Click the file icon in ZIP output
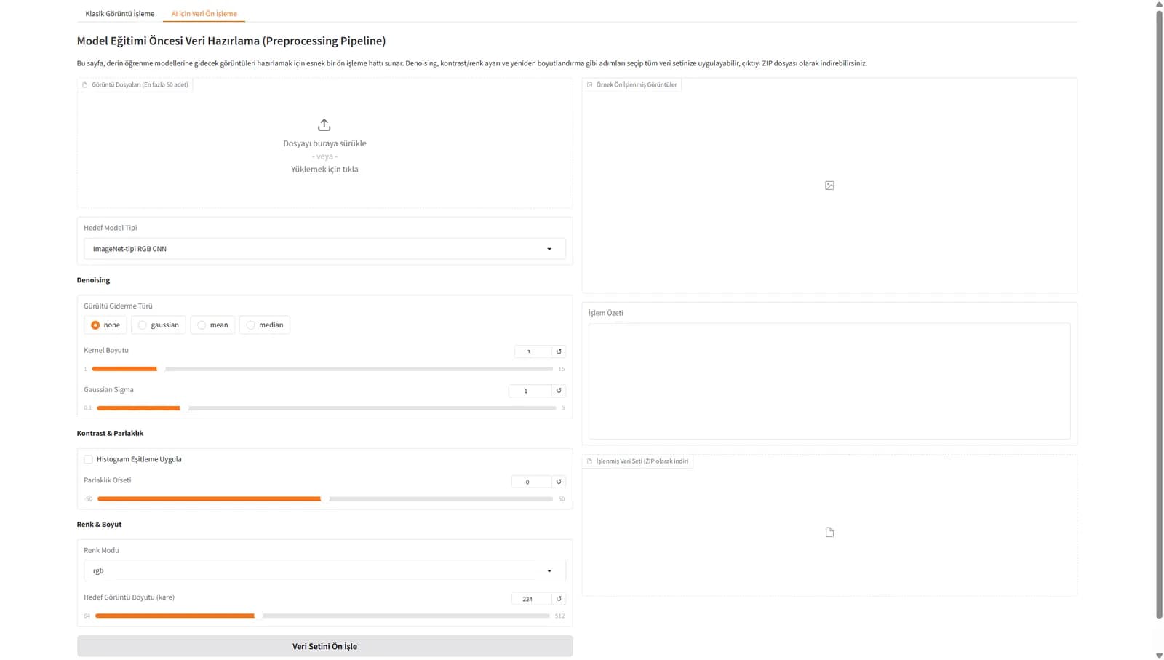This screenshot has height=660, width=1164. [x=829, y=533]
